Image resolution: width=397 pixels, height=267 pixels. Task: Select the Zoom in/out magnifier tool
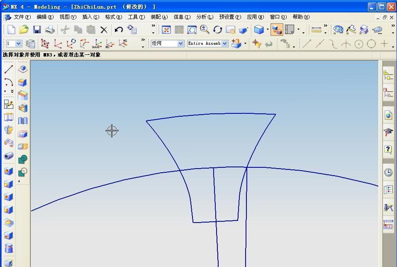pyautogui.click(x=205, y=29)
